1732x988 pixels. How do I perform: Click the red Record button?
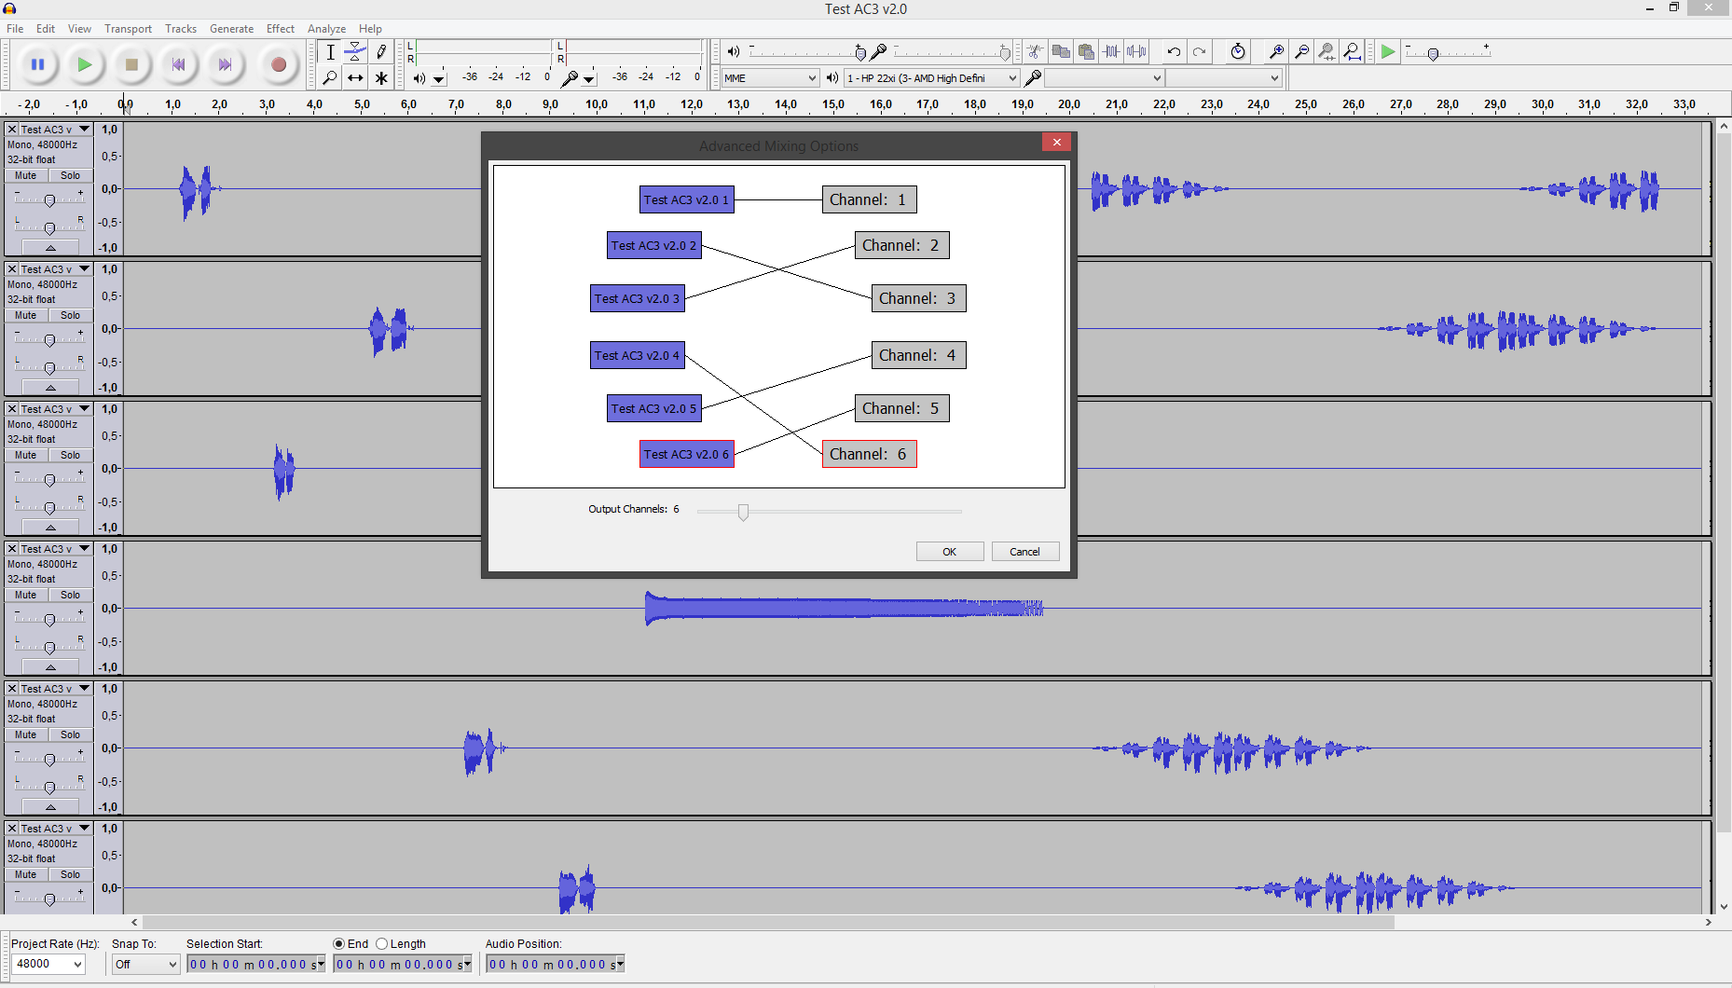pyautogui.click(x=278, y=64)
